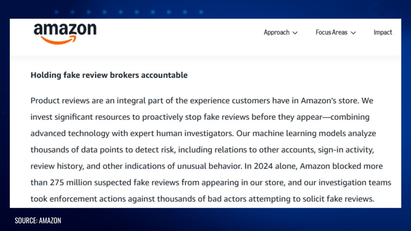This screenshot has width=411, height=231.
Task: Open the Focus Areas menu
Action: [x=331, y=32]
